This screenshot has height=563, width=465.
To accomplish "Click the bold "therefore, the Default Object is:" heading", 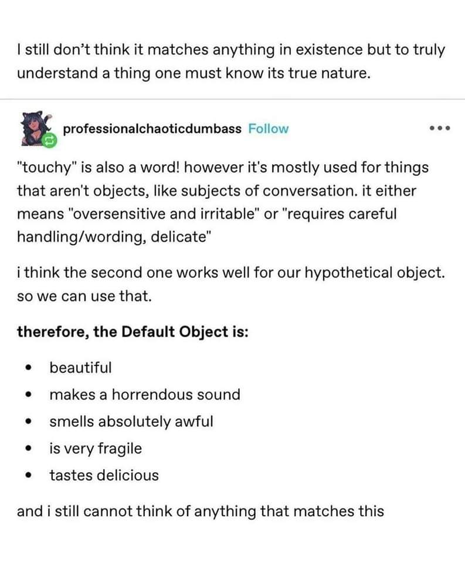I will [133, 332].
